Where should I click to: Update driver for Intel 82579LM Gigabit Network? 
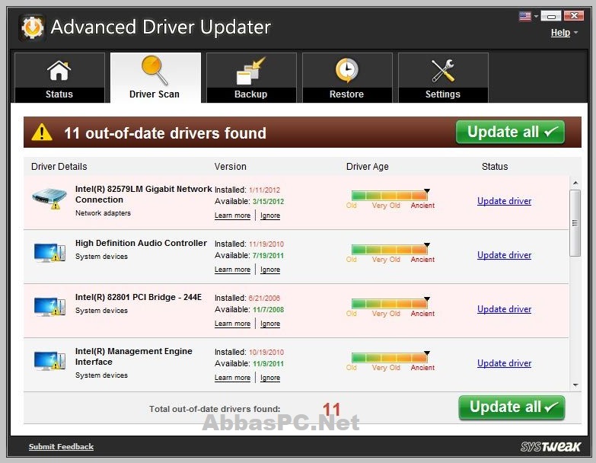click(x=504, y=201)
